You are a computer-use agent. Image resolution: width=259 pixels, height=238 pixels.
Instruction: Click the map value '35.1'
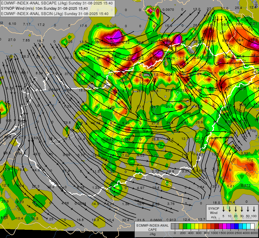click(x=216, y=187)
